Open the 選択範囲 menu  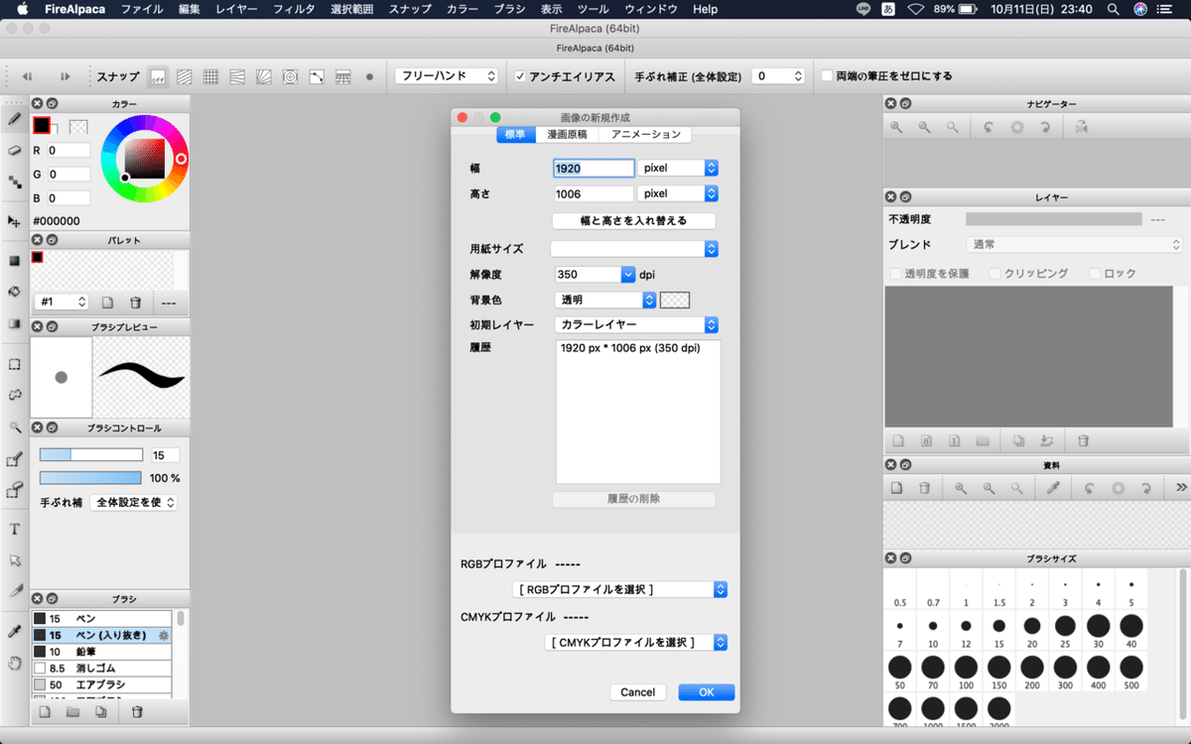[351, 9]
